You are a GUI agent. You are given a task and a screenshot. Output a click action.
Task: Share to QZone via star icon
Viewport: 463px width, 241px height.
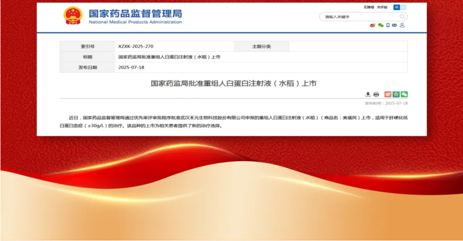tap(396, 94)
